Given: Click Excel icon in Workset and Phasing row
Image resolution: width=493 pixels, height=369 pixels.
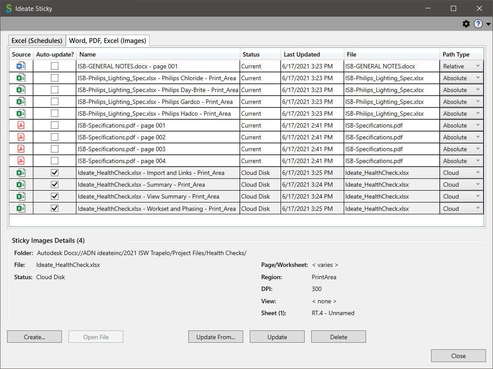Looking at the screenshot, I should [21, 208].
